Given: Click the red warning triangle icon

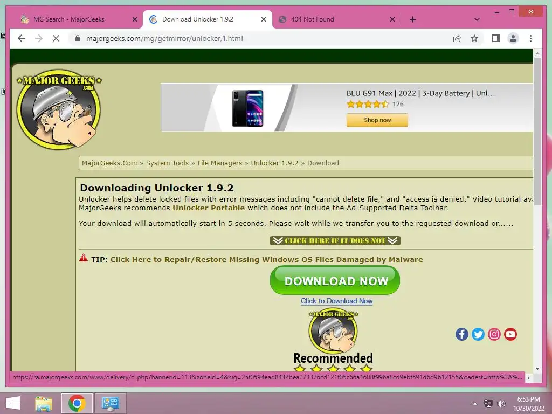Looking at the screenshot, I should point(84,258).
